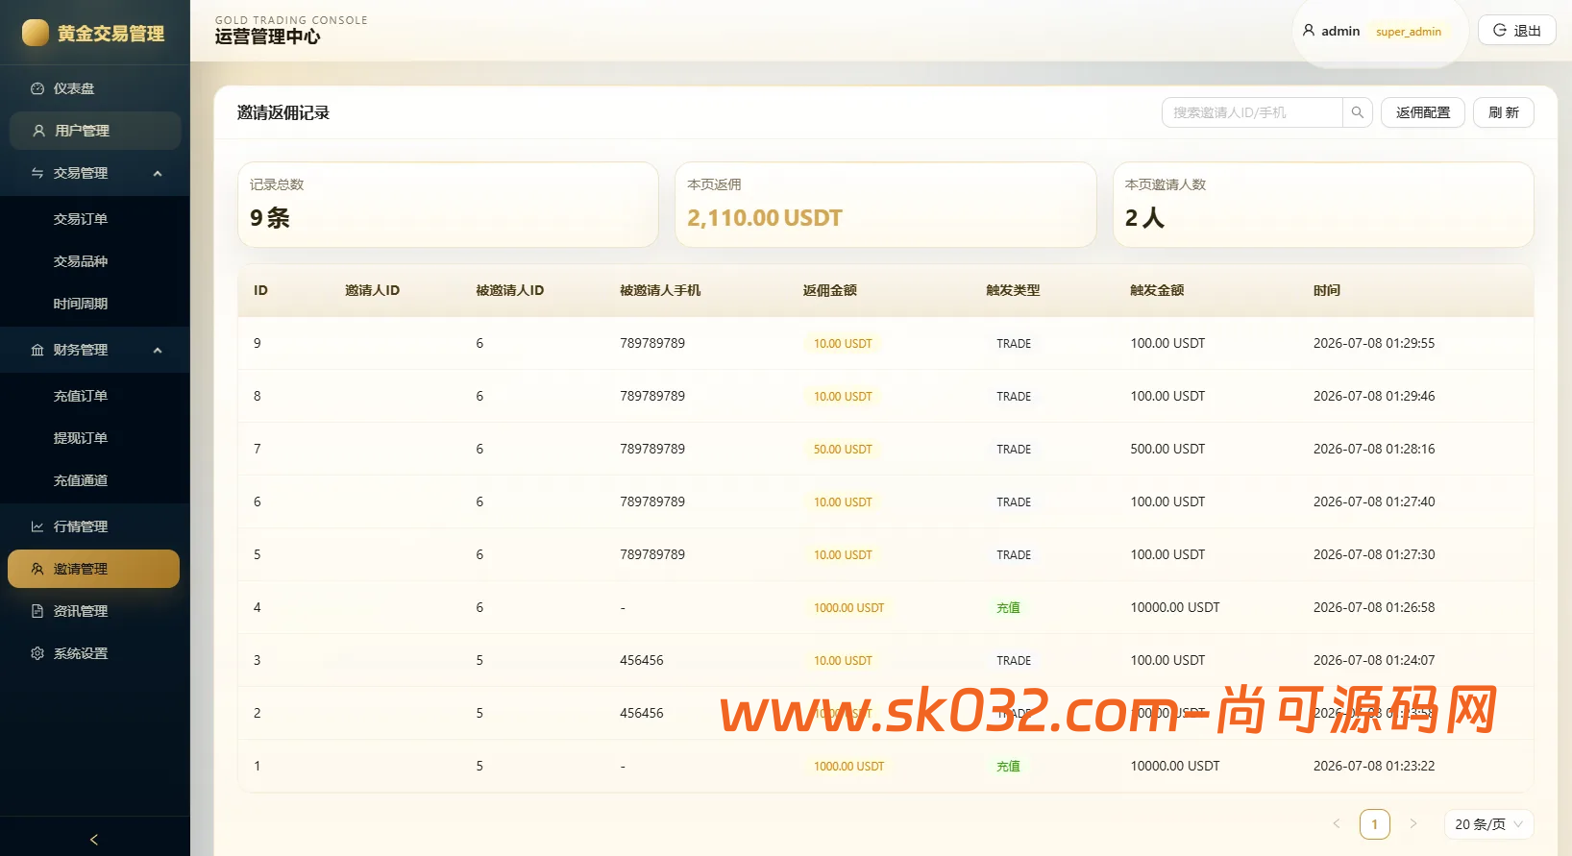
Task: Click 1000.00 USDT rebate in row 4
Action: click(848, 607)
